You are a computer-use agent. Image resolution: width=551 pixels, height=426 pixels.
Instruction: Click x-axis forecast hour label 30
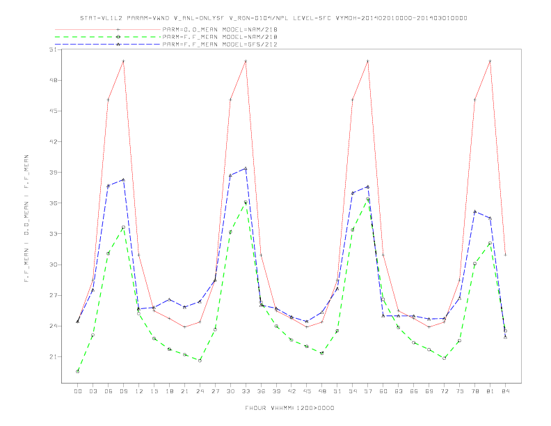[x=230, y=391]
